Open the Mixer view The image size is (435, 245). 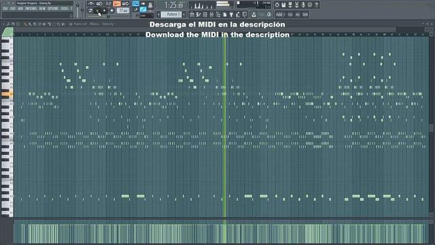211,14
